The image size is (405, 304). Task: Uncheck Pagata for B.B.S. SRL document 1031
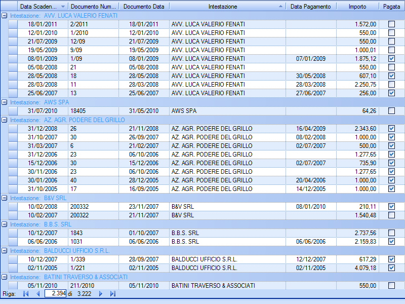point(391,242)
